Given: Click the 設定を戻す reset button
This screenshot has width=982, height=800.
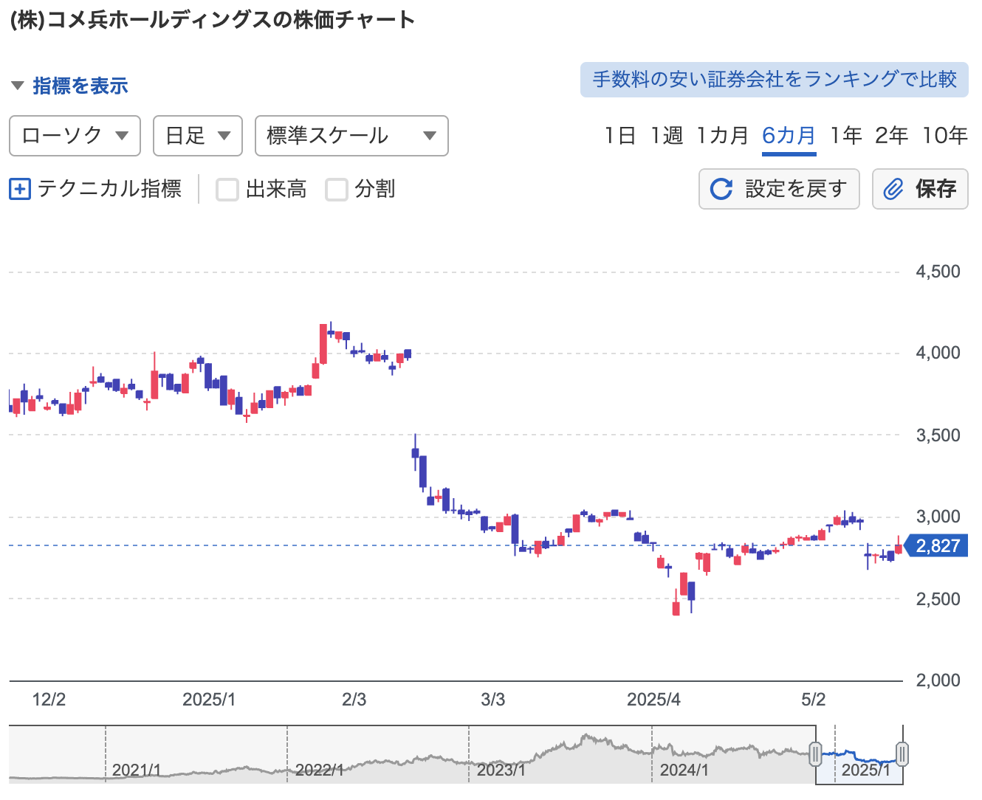Looking at the screenshot, I should tap(779, 189).
